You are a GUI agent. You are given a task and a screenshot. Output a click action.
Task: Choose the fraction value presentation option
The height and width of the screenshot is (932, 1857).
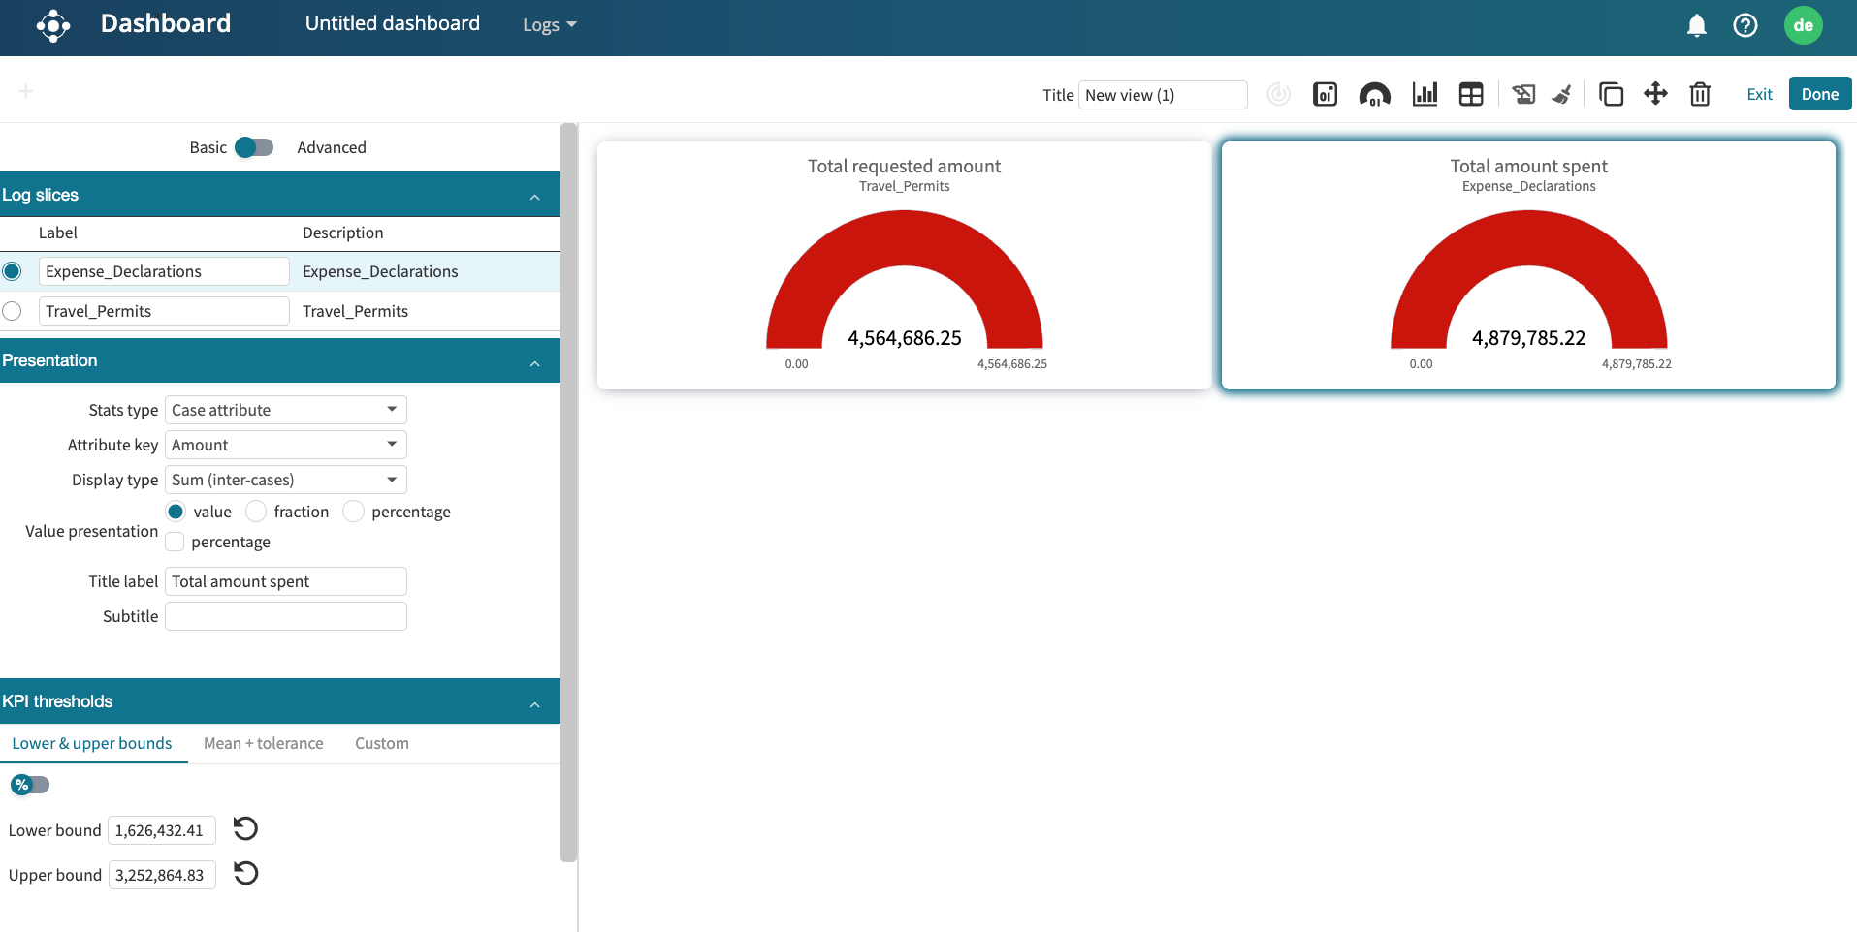(256, 512)
